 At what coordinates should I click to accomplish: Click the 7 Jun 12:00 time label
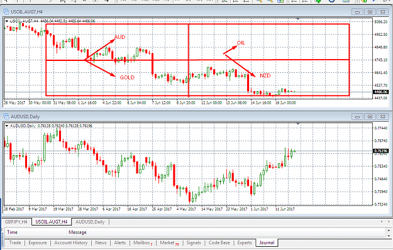161,102
